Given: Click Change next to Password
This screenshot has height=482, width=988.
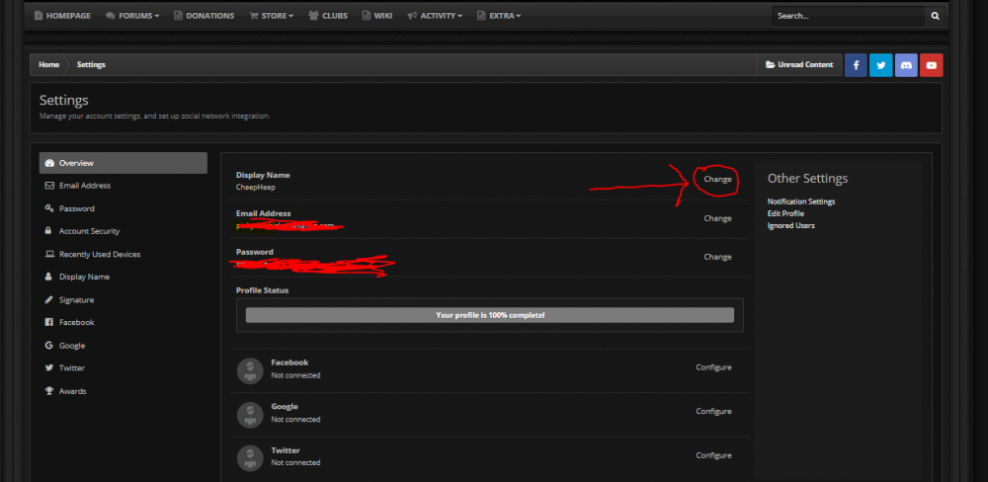Looking at the screenshot, I should (717, 257).
